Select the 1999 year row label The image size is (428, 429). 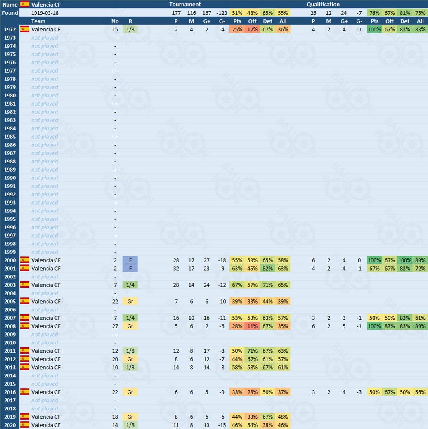point(10,252)
